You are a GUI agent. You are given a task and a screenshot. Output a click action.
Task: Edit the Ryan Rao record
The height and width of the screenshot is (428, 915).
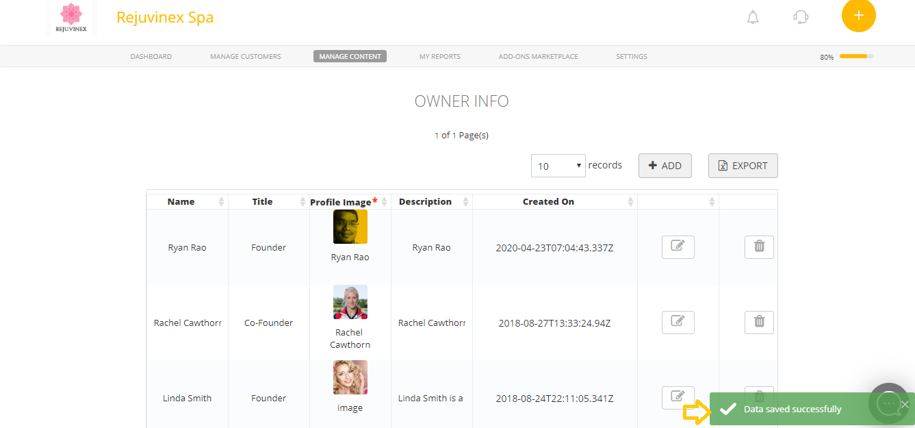pyautogui.click(x=678, y=247)
